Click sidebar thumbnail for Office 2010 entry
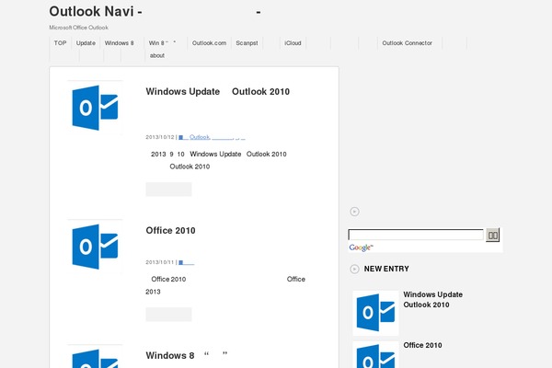Viewport: 552px width, 368px height. (375, 354)
